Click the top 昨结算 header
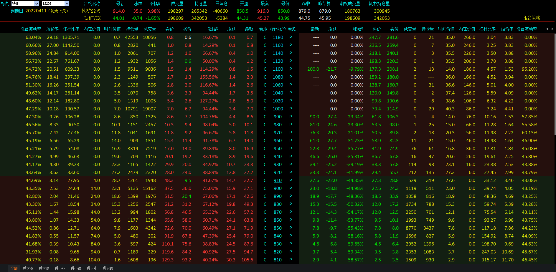 (324, 4)
